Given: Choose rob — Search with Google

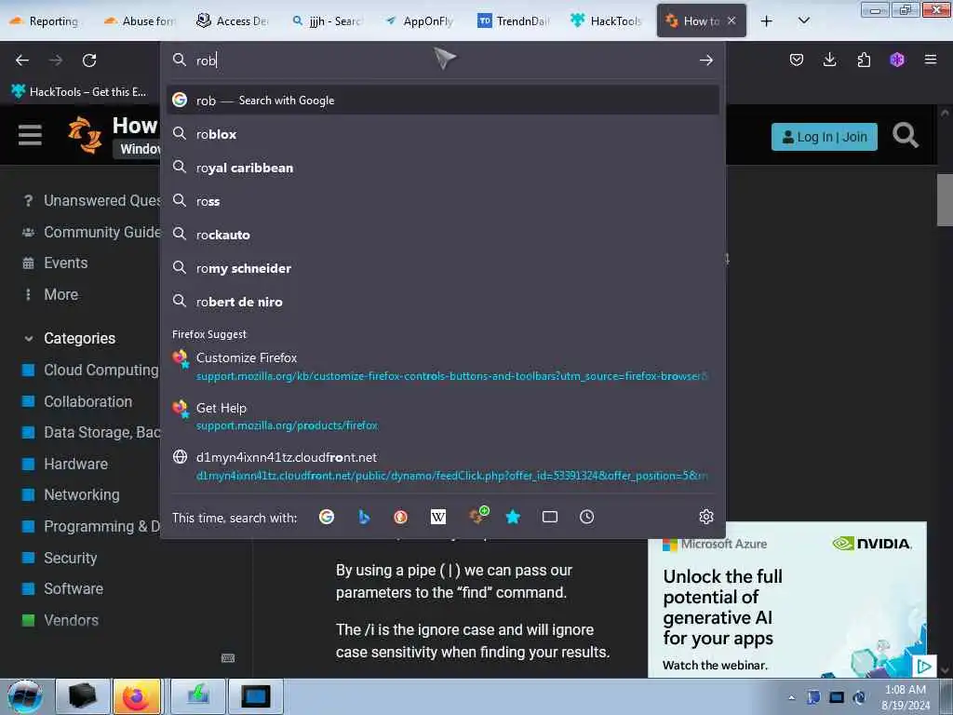Looking at the screenshot, I should pos(442,100).
